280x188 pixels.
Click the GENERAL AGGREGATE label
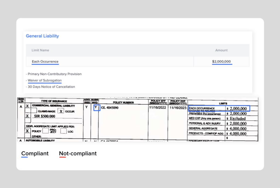(x=203, y=128)
